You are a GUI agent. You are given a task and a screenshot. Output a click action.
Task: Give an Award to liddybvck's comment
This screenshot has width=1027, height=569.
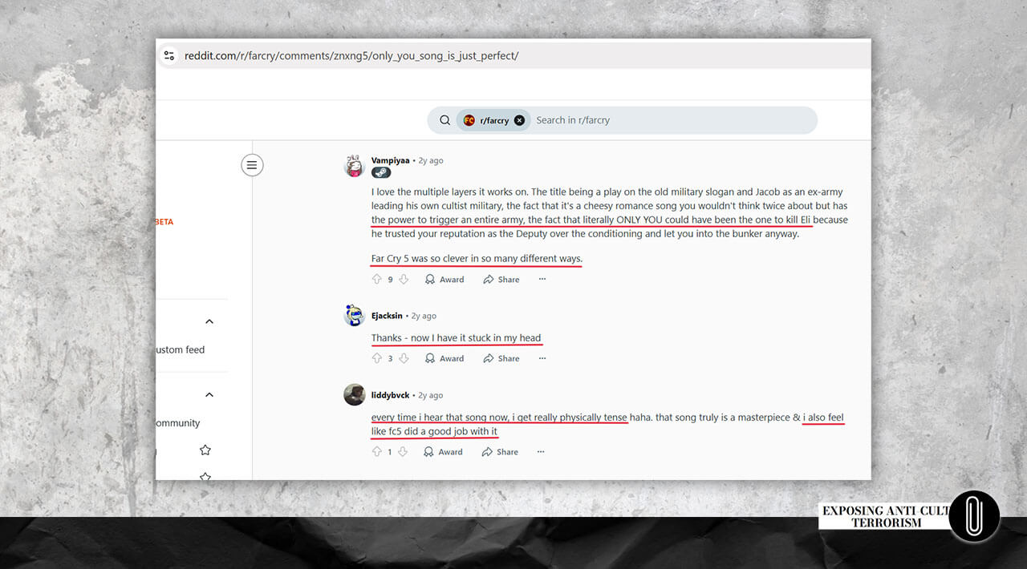[444, 452]
